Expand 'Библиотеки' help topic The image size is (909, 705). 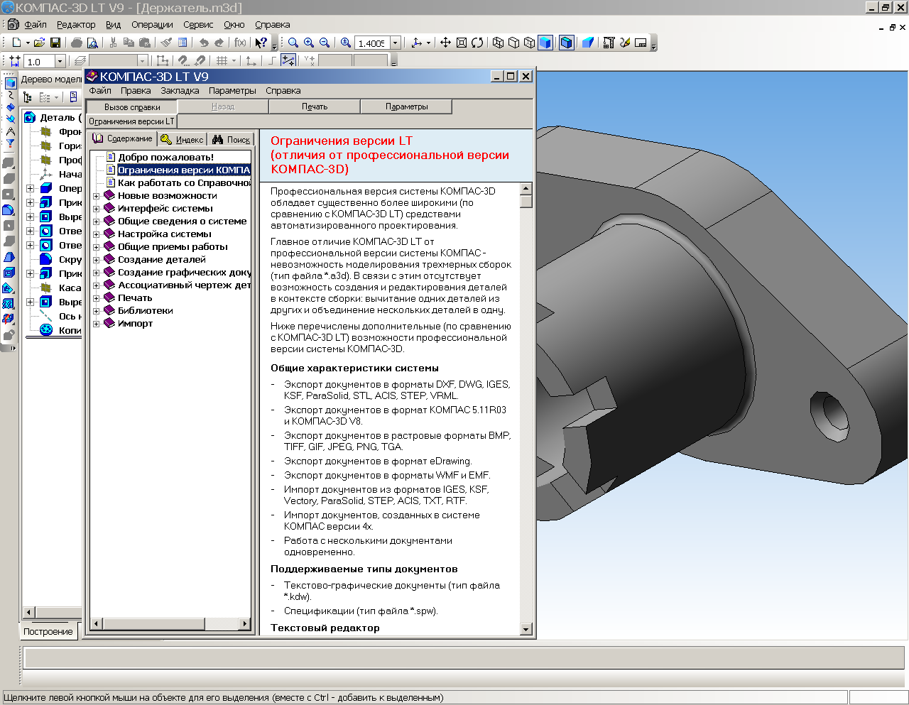tap(97, 311)
